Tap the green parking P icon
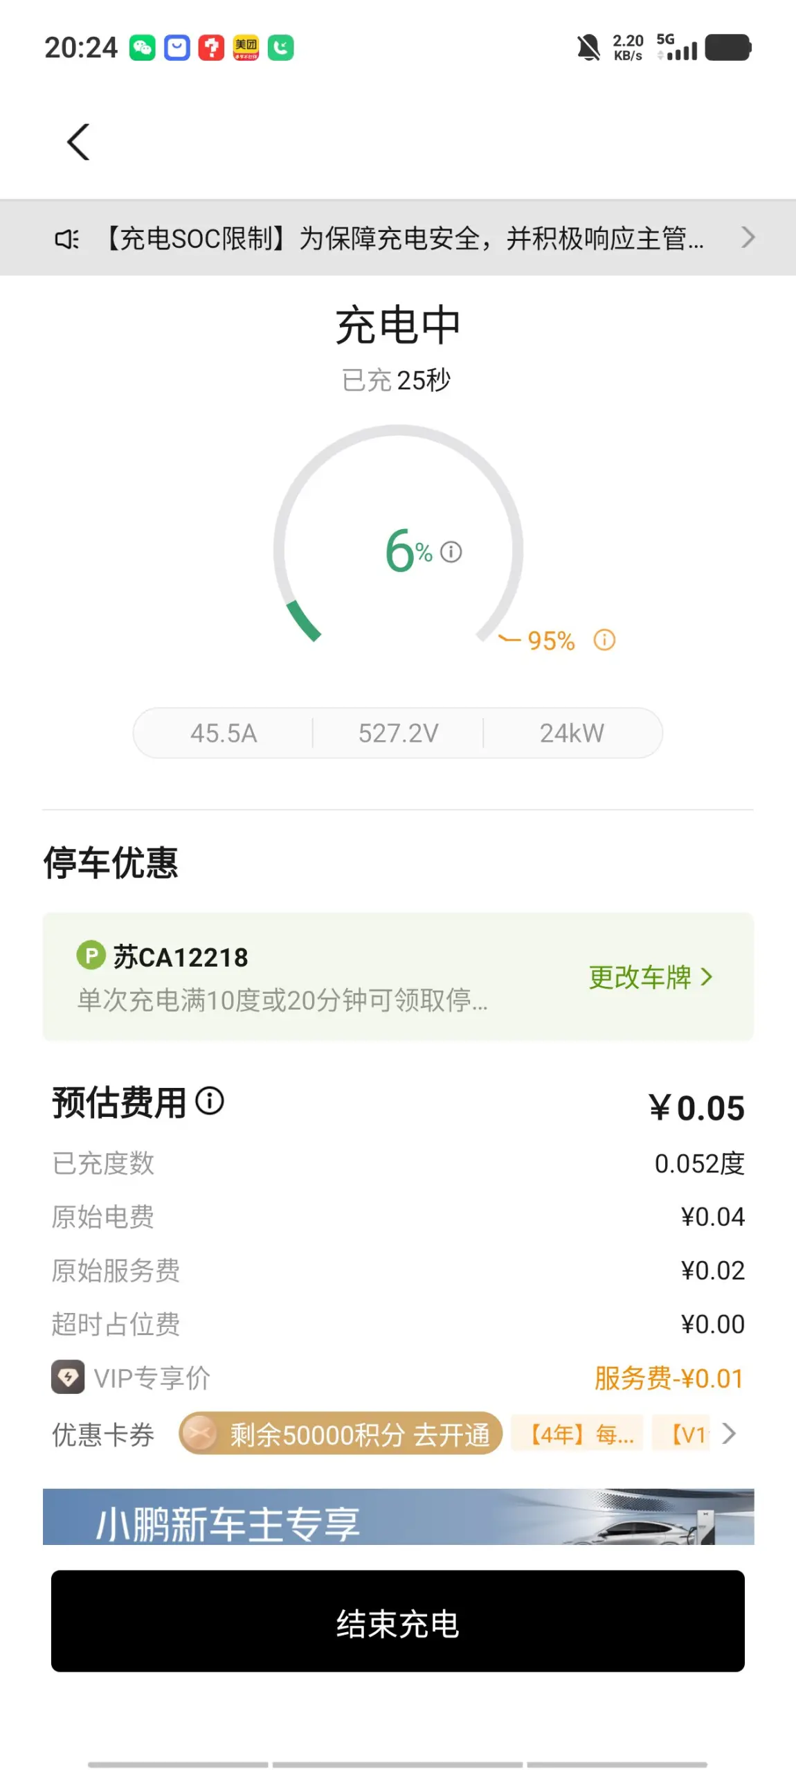Screen dimensions: 796x1770 (x=91, y=955)
